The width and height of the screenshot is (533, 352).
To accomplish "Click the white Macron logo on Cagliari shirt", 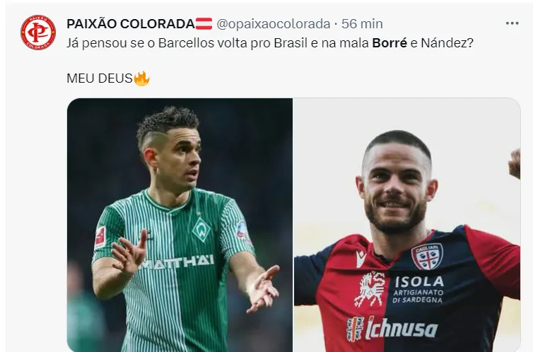I will point(361,259).
